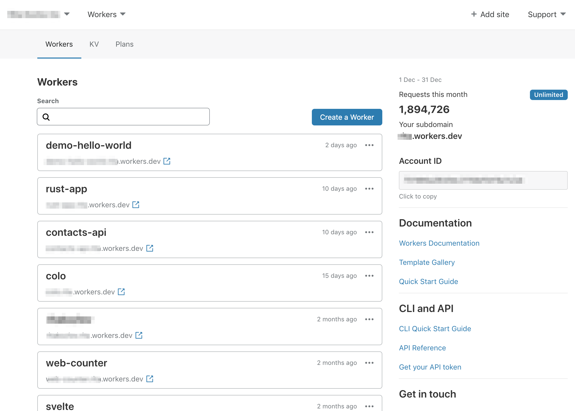This screenshot has height=411, width=575.
Task: Click Account ID field to copy
Action: [x=483, y=180]
